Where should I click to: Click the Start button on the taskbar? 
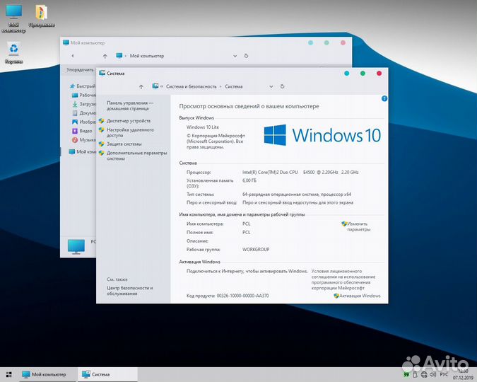[8, 374]
